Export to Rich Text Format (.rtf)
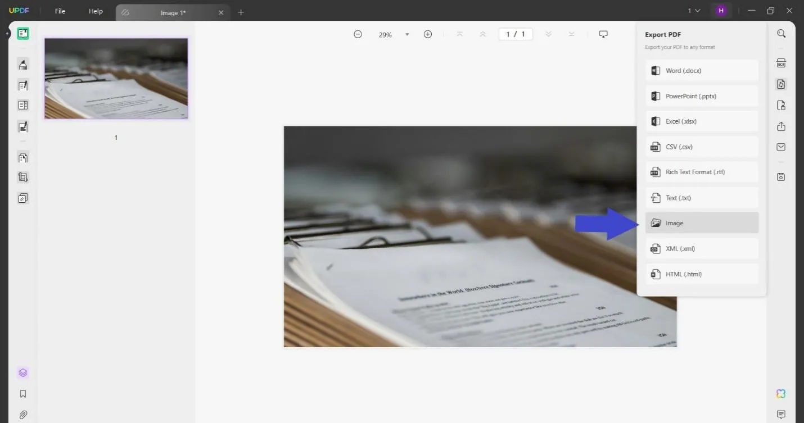804x423 pixels. point(702,172)
